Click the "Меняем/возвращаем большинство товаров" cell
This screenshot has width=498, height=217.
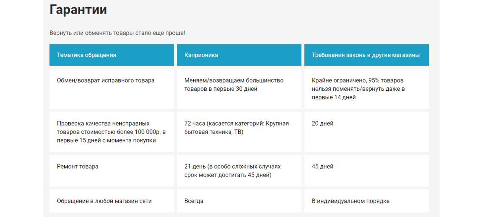tap(239, 89)
